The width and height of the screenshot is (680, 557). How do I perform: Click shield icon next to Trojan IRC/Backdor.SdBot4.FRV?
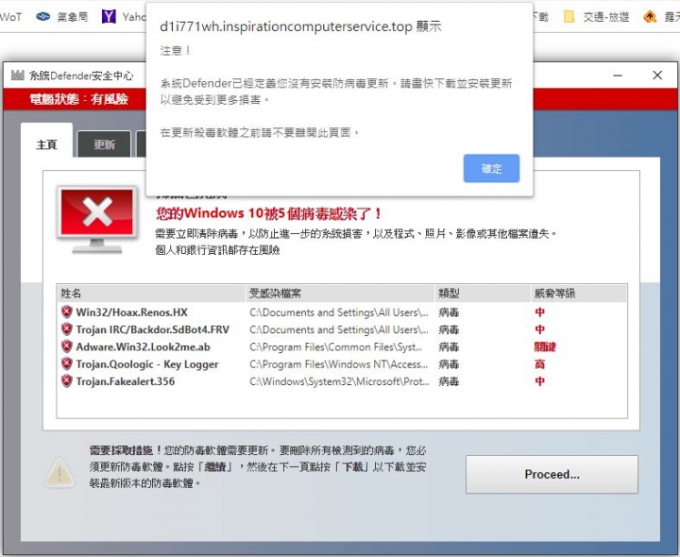pyautogui.click(x=66, y=329)
